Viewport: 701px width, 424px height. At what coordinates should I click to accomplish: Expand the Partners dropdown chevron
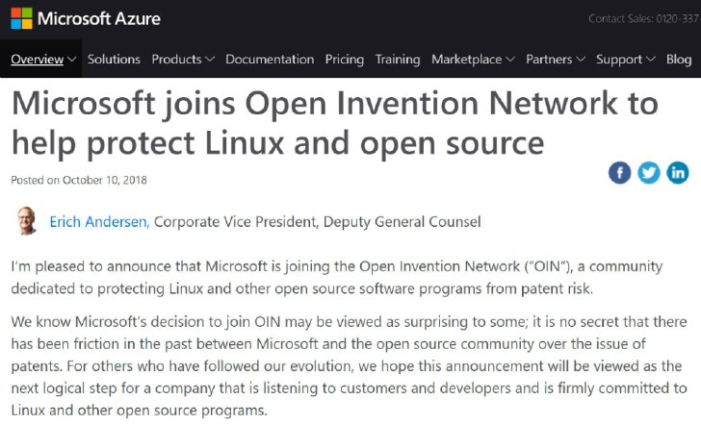(x=581, y=59)
